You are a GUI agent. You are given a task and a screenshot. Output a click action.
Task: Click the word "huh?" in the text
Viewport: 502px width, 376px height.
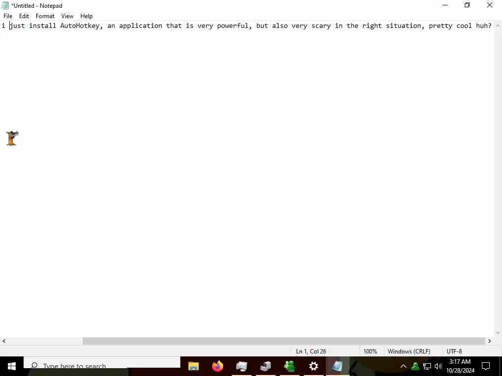pyautogui.click(x=483, y=26)
